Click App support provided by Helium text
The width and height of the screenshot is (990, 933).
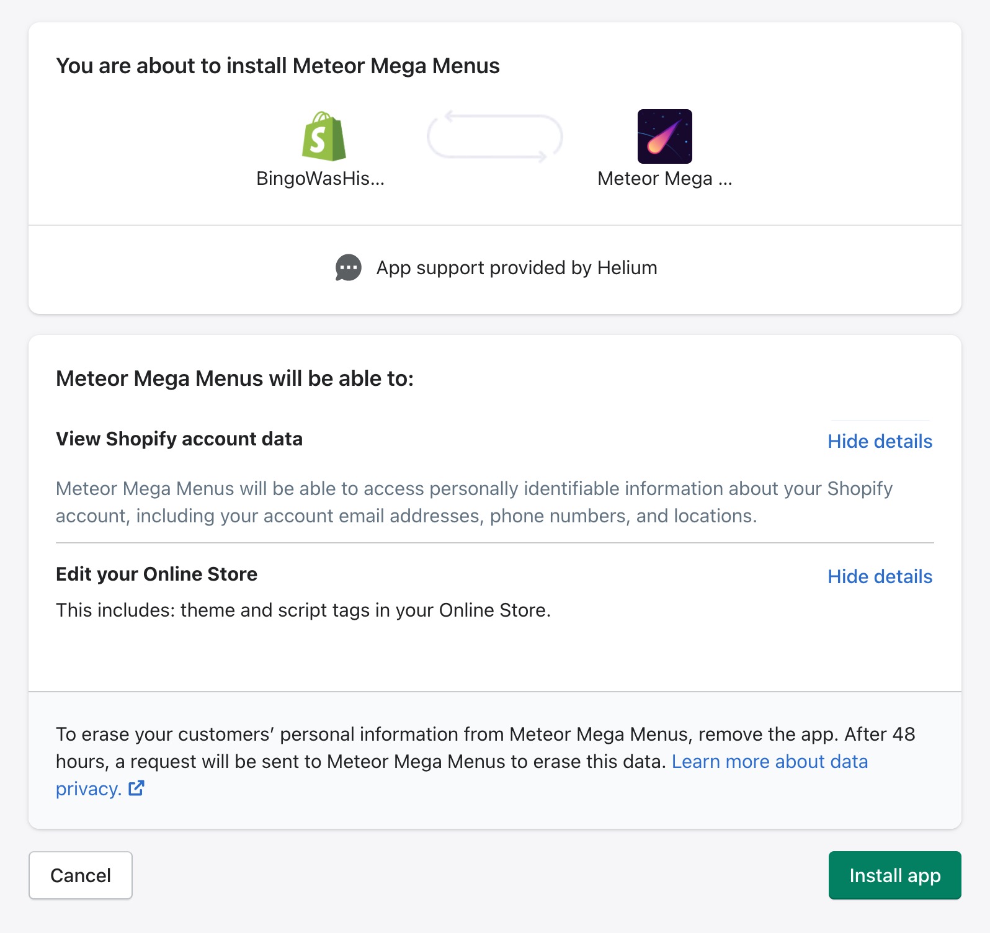point(517,268)
